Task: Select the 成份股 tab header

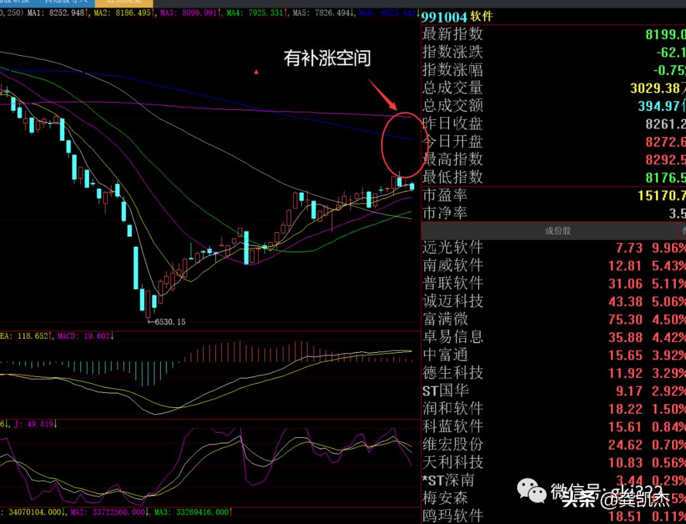Action: (x=558, y=231)
